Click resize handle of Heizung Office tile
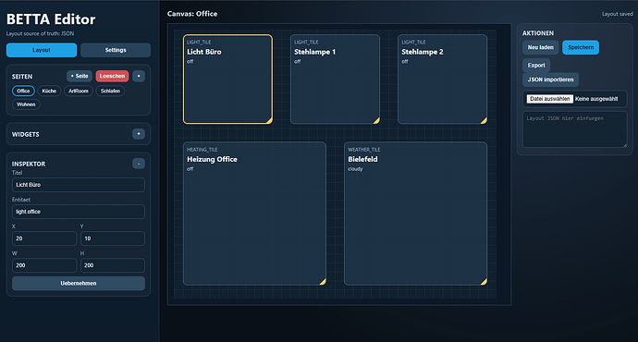This screenshot has width=638, height=342. pos(323,281)
